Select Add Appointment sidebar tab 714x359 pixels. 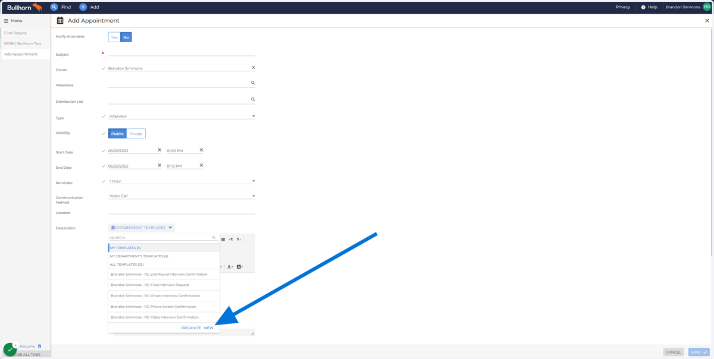pyautogui.click(x=25, y=54)
